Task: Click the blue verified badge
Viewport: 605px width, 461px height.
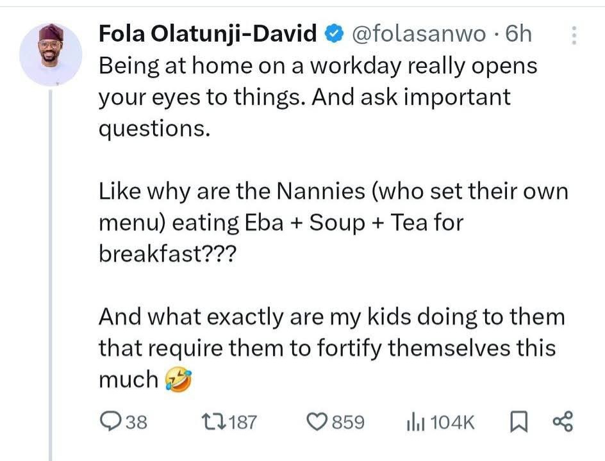Action: point(333,35)
